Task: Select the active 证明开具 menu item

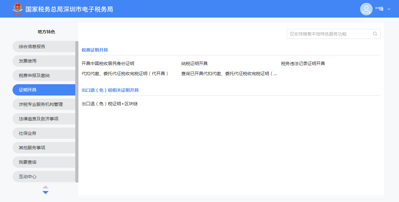Action: [44, 90]
